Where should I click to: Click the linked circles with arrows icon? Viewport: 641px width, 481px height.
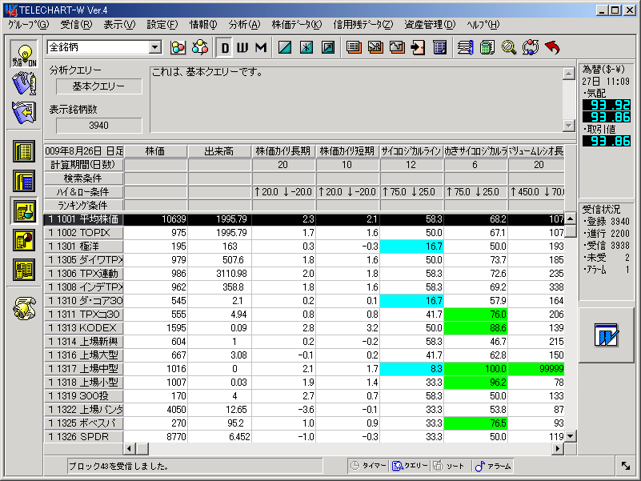click(200, 47)
